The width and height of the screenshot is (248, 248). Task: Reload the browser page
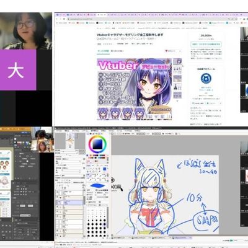(x=64, y=19)
